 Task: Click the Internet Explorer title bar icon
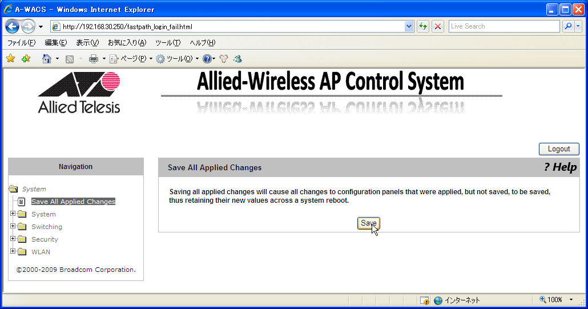tap(8, 9)
